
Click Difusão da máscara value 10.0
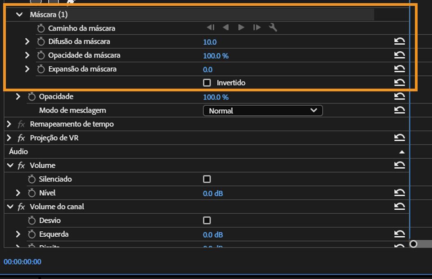(x=210, y=42)
